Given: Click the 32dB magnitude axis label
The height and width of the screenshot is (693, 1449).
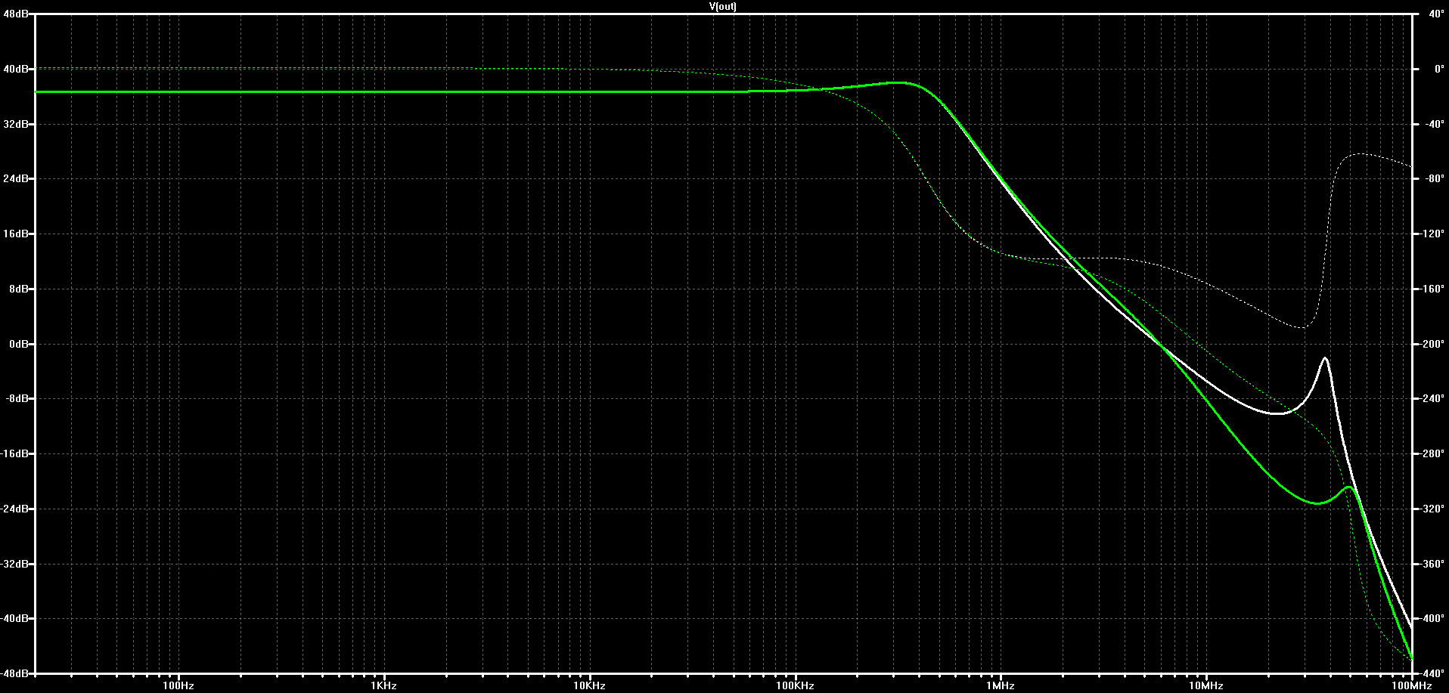Looking at the screenshot, I should pos(16,124).
